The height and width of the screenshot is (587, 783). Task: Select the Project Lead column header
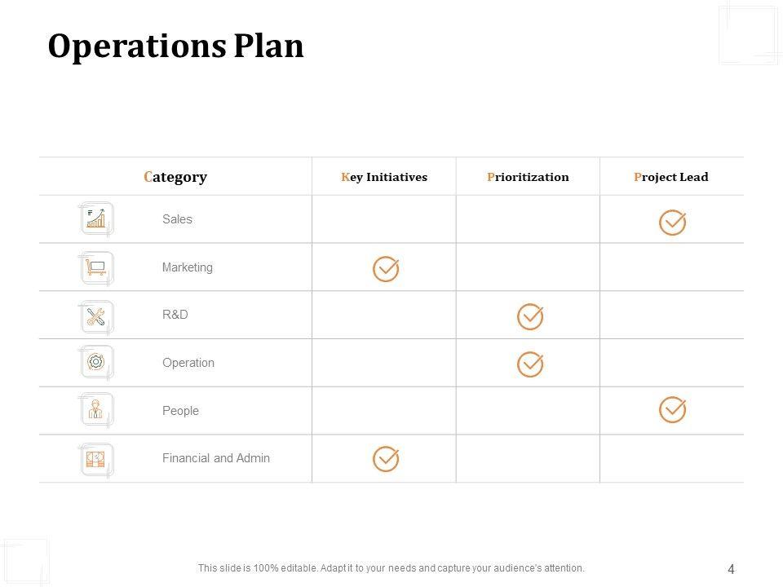671,177
